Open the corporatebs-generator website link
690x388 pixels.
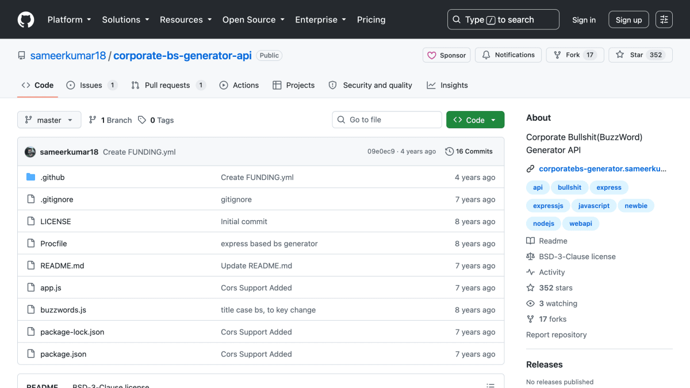click(603, 169)
